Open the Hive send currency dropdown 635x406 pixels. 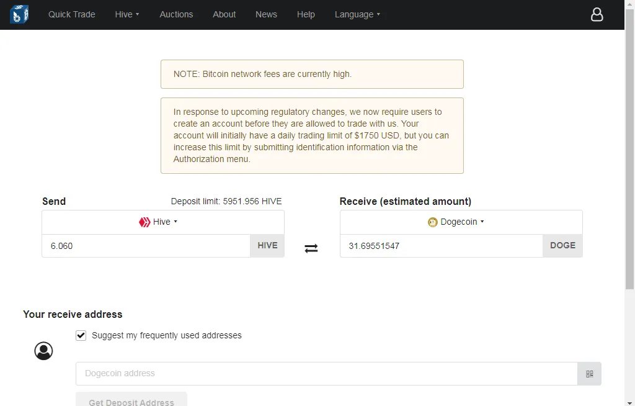[x=163, y=222]
